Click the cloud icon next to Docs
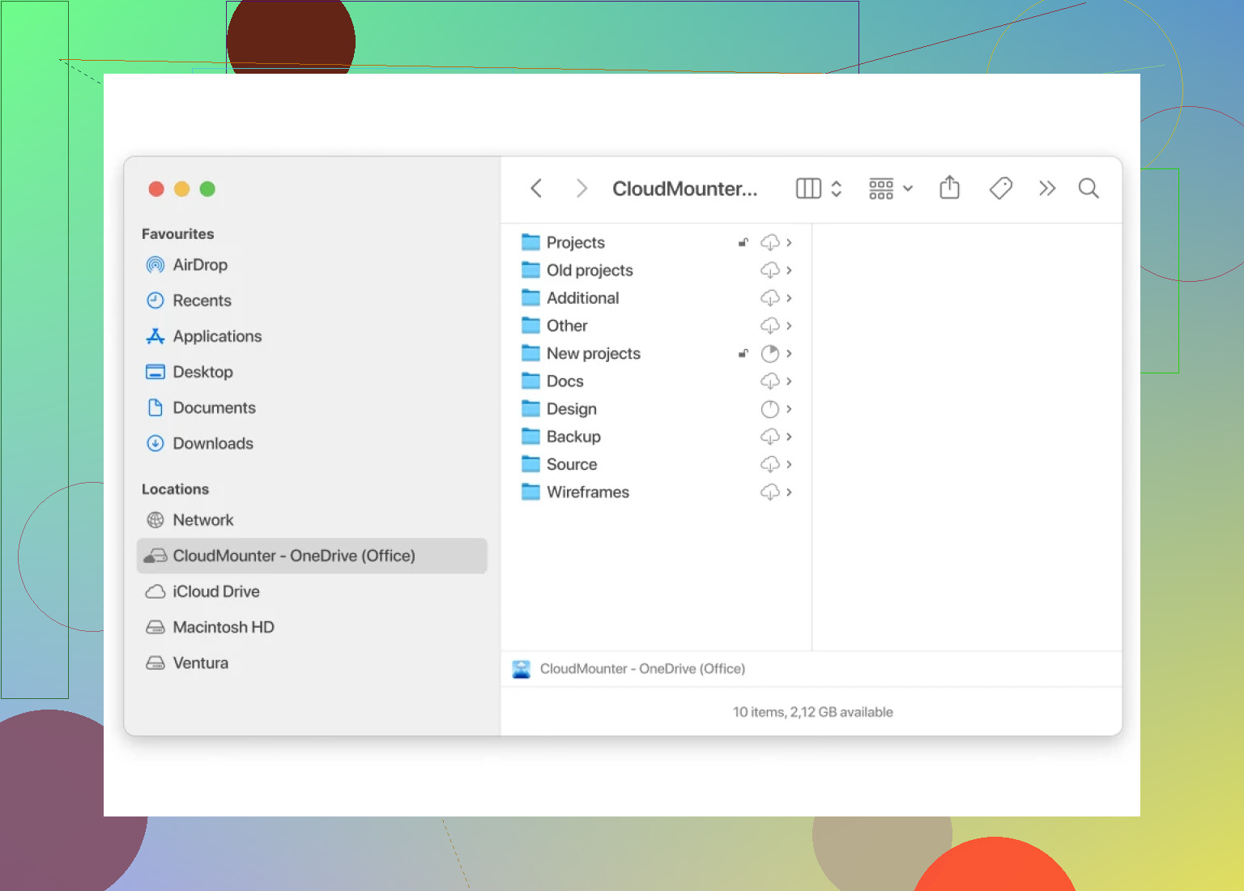 click(769, 381)
